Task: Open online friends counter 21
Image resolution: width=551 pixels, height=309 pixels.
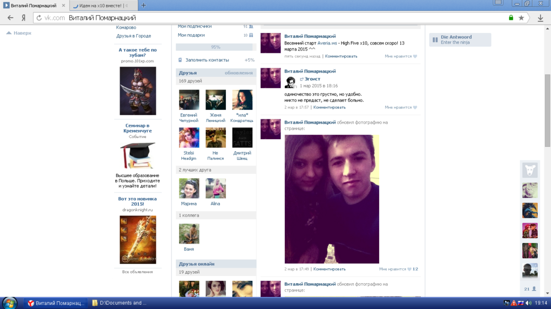Action: pyautogui.click(x=530, y=289)
